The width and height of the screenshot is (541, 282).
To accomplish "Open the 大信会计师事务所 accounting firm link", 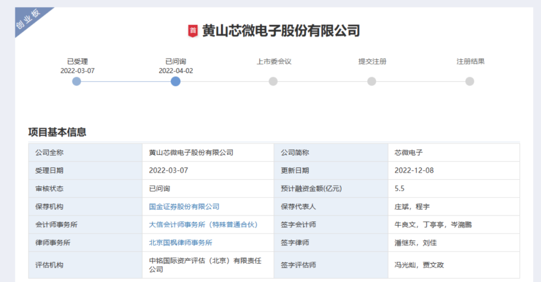I will (x=203, y=224).
